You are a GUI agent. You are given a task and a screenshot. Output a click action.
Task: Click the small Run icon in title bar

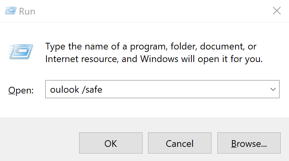coord(11,11)
